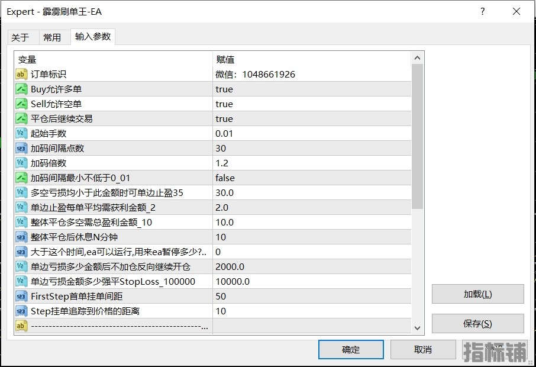Select the 30.0 value cell

pos(312,192)
